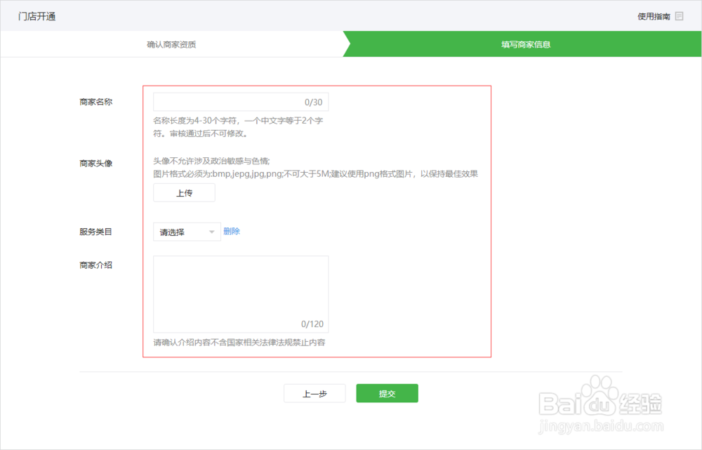Image resolution: width=702 pixels, height=450 pixels.
Task: Click the 服务类目 field label
Action: pyautogui.click(x=95, y=232)
